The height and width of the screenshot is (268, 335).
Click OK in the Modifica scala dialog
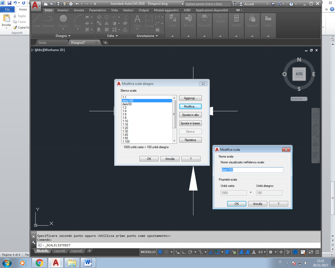pos(237,204)
